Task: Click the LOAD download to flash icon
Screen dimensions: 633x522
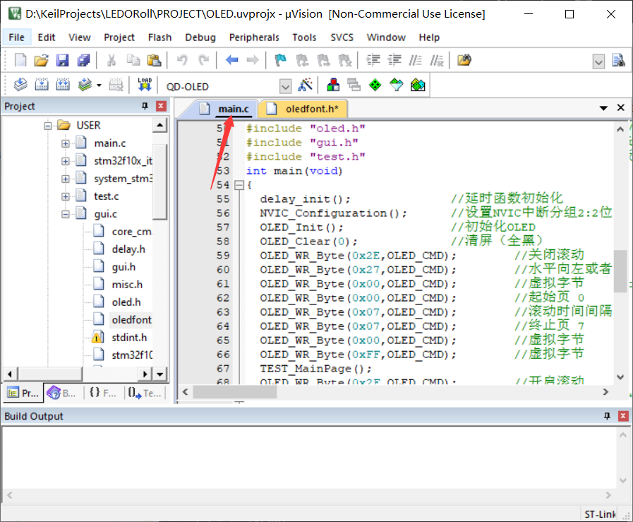Action: tap(145, 85)
